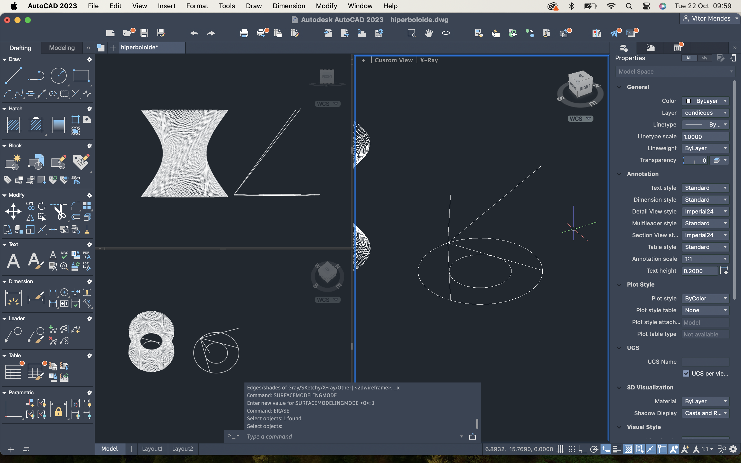Click the Insert Block icon
Viewport: 741px width, 463px height.
tap(13, 162)
